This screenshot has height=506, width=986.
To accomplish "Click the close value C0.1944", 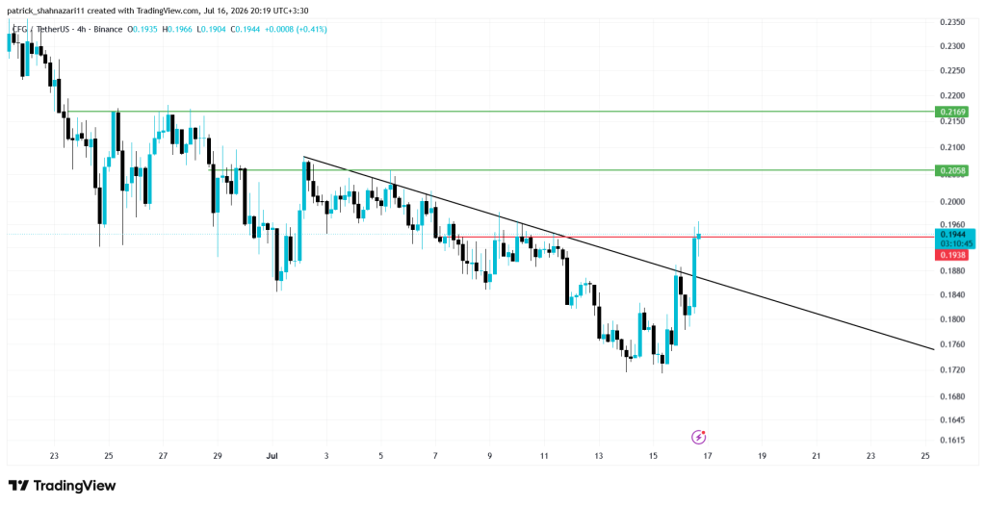I will coord(246,29).
